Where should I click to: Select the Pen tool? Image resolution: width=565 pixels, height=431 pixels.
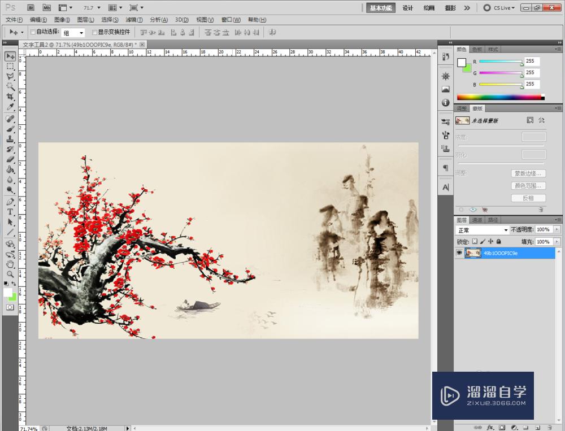(10, 202)
